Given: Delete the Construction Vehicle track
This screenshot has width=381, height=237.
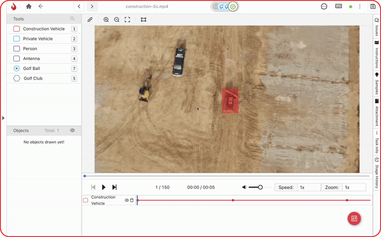Looking at the screenshot, I should pos(132,200).
